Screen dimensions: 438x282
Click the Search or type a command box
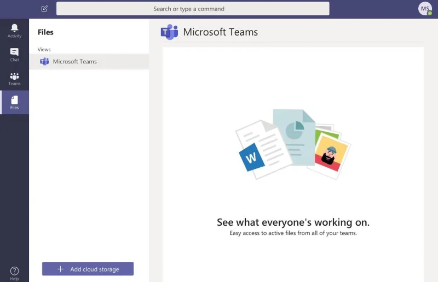click(193, 9)
